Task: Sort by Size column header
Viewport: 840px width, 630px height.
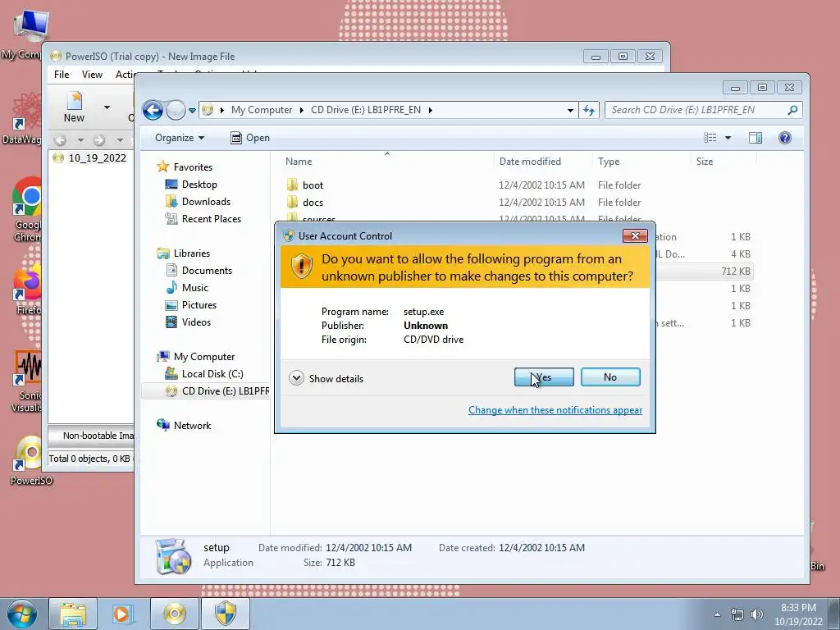Action: (x=705, y=162)
